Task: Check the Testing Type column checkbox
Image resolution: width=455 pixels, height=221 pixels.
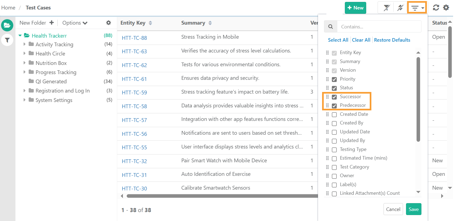Action: click(334, 150)
